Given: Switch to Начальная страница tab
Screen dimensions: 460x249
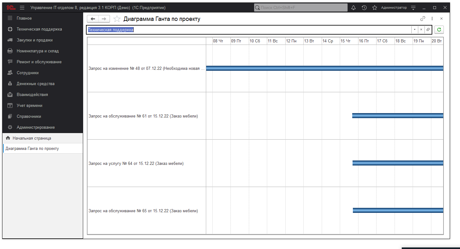Looking at the screenshot, I should (32, 138).
